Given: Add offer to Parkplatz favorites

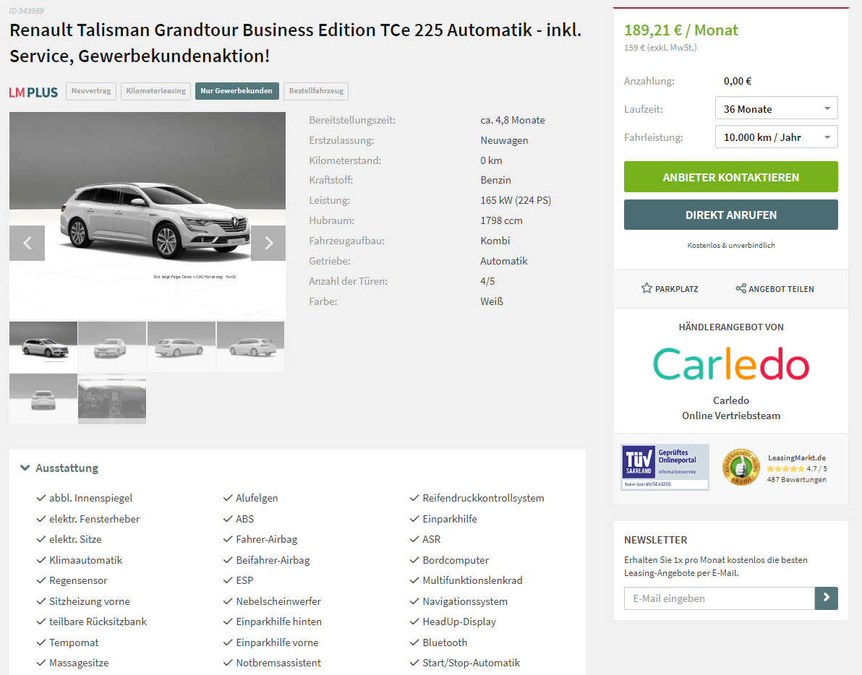Looking at the screenshot, I should click(x=670, y=289).
